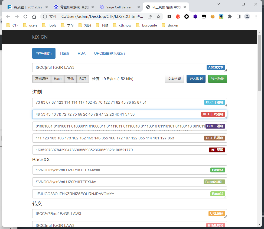Reload the page with the refresh icon
The image size is (264, 229).
tap(25, 17)
